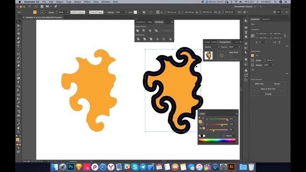Image resolution: width=306 pixels, height=172 pixels.
Task: Select the Rotate tool
Action: tap(18, 70)
